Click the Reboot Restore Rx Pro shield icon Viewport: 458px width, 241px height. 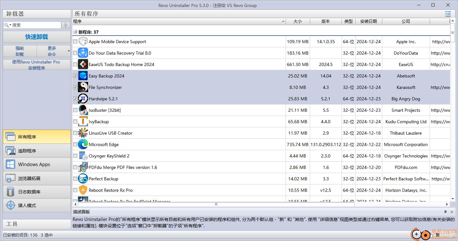pyautogui.click(x=83, y=190)
